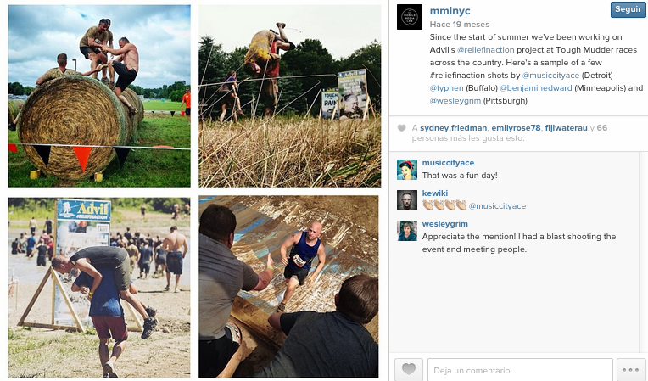
Task: Open fijiwaterau's profile from likes
Action: pos(567,128)
